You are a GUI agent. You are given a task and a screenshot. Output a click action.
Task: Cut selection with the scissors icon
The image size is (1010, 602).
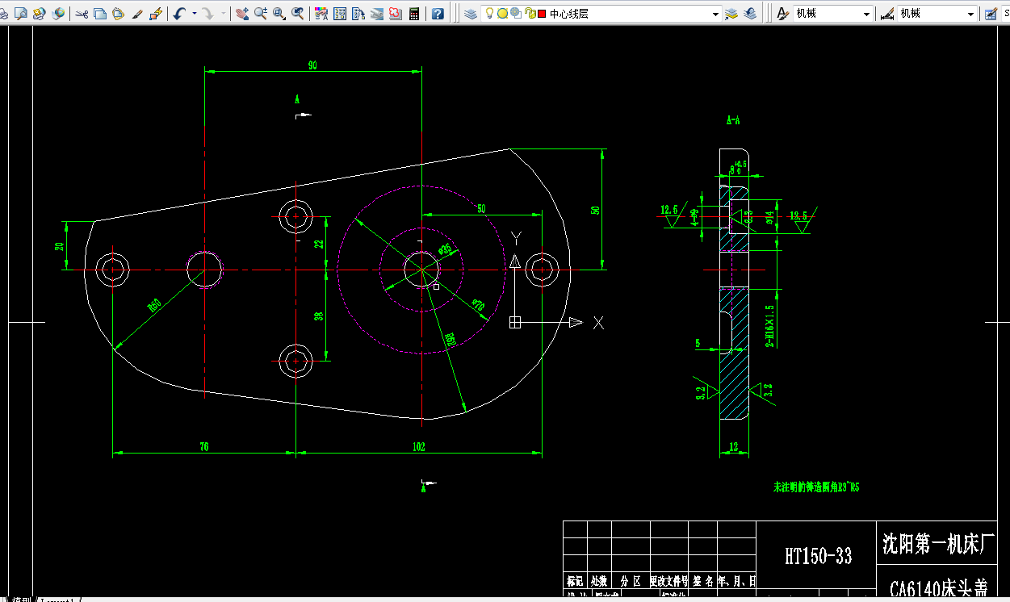pos(82,14)
